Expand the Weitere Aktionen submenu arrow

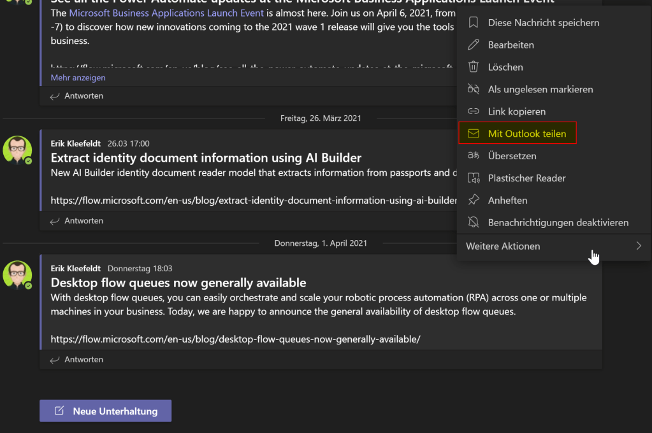[638, 246]
